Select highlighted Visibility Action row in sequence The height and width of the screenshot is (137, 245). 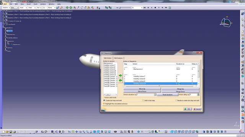point(160,84)
